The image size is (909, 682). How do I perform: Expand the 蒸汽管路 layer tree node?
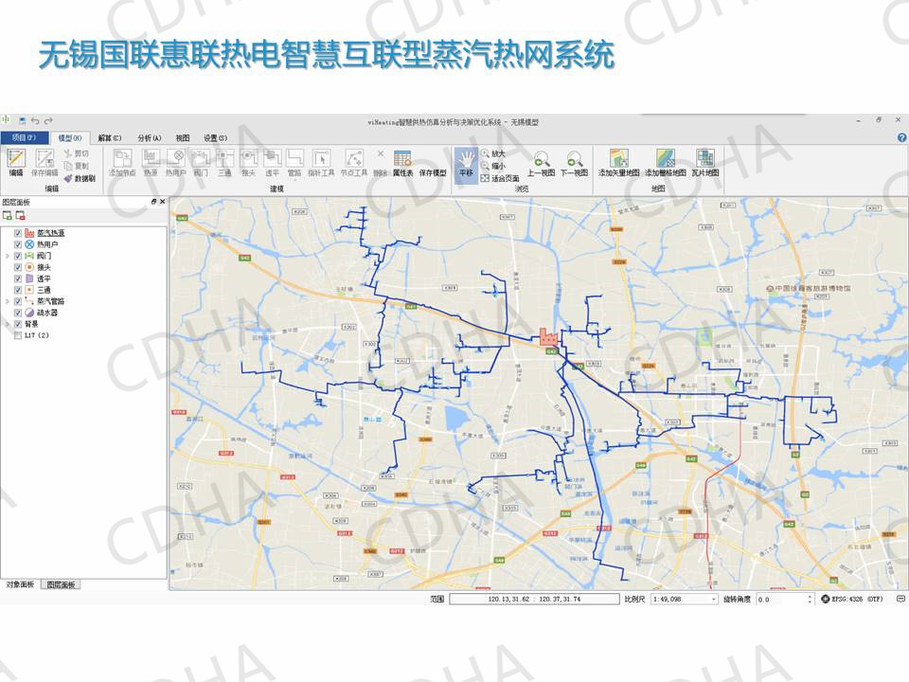(8, 301)
